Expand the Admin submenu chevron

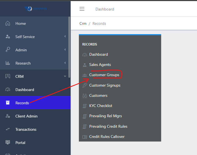pyautogui.click(x=65, y=50)
